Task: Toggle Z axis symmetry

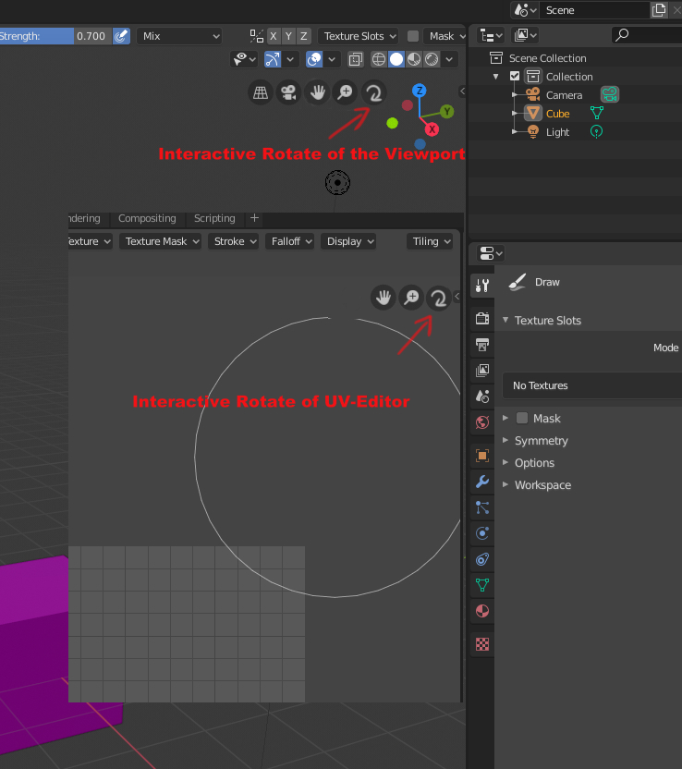Action: pos(303,36)
